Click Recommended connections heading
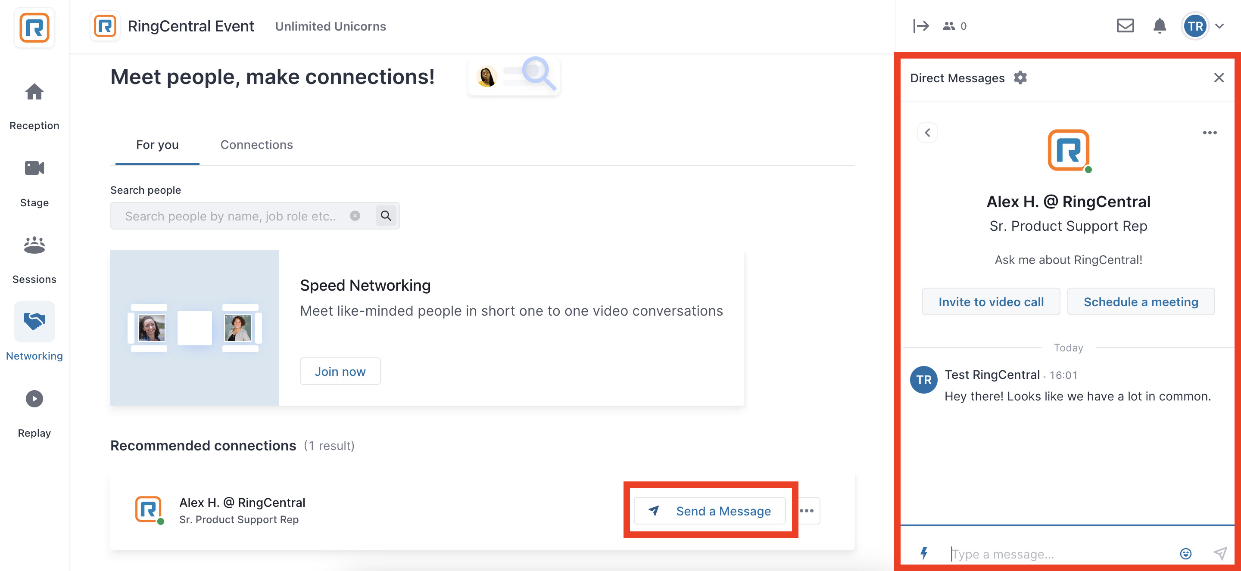Screen dimensions: 1241x571 (x=203, y=446)
